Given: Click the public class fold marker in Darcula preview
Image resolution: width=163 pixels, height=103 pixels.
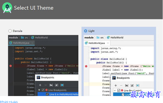Looking at the screenshot, I should (13, 59).
